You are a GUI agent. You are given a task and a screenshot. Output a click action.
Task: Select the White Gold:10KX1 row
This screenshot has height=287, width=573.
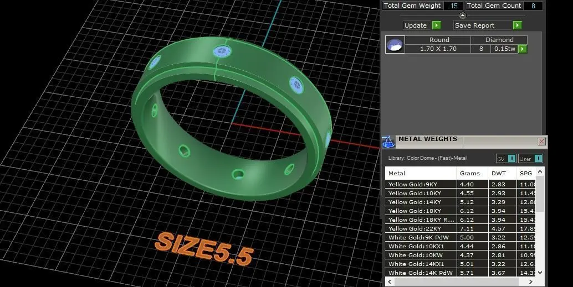coord(461,246)
